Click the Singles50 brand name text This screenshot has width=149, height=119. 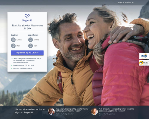(x=27, y=20)
